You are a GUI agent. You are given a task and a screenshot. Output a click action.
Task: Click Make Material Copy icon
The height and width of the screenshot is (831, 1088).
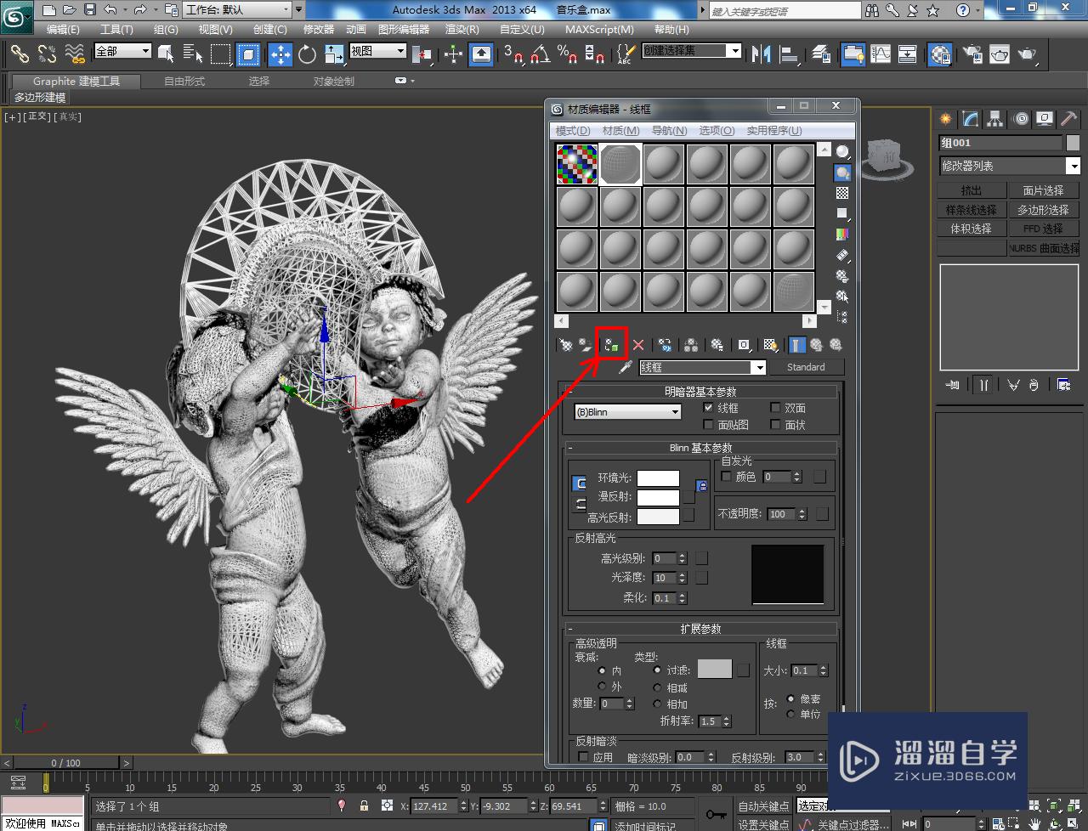[x=665, y=345]
